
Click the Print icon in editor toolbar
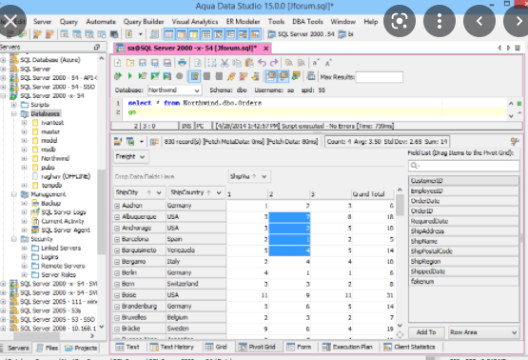pyautogui.click(x=182, y=63)
